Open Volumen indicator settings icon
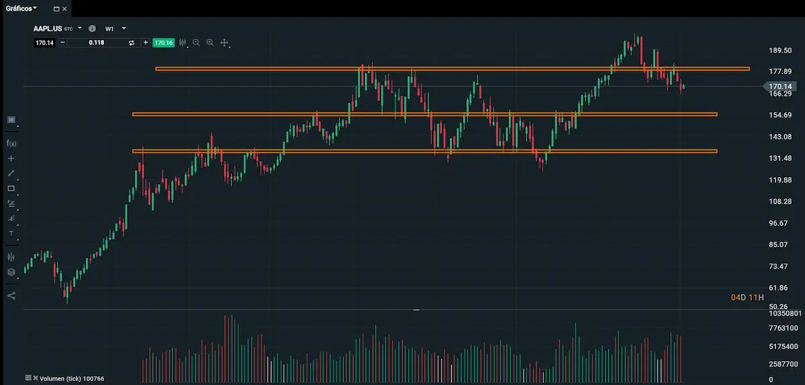This screenshot has height=385, width=805. point(28,378)
